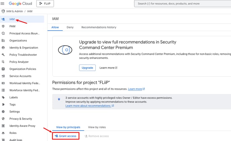
Task: Click the Remove access button
Action: tap(97, 136)
